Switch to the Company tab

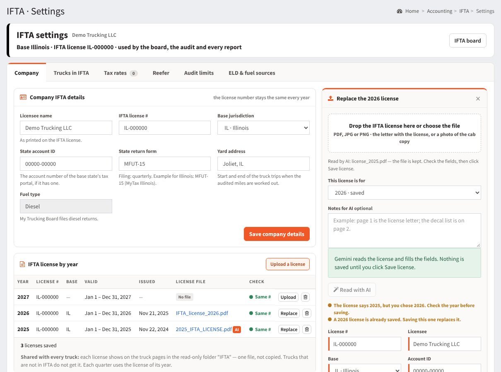[26, 73]
